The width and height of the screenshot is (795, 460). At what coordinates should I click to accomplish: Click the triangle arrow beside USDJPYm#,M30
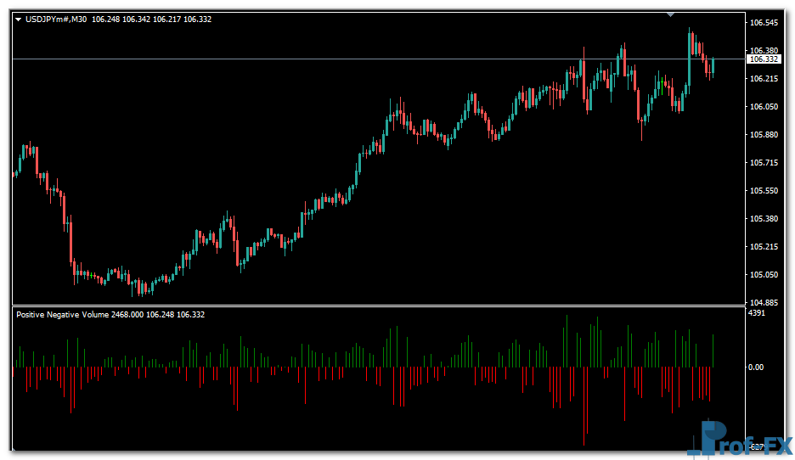coord(18,20)
